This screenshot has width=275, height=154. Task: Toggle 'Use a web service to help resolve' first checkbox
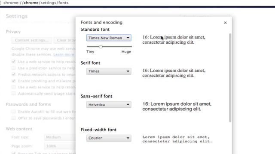point(13,62)
